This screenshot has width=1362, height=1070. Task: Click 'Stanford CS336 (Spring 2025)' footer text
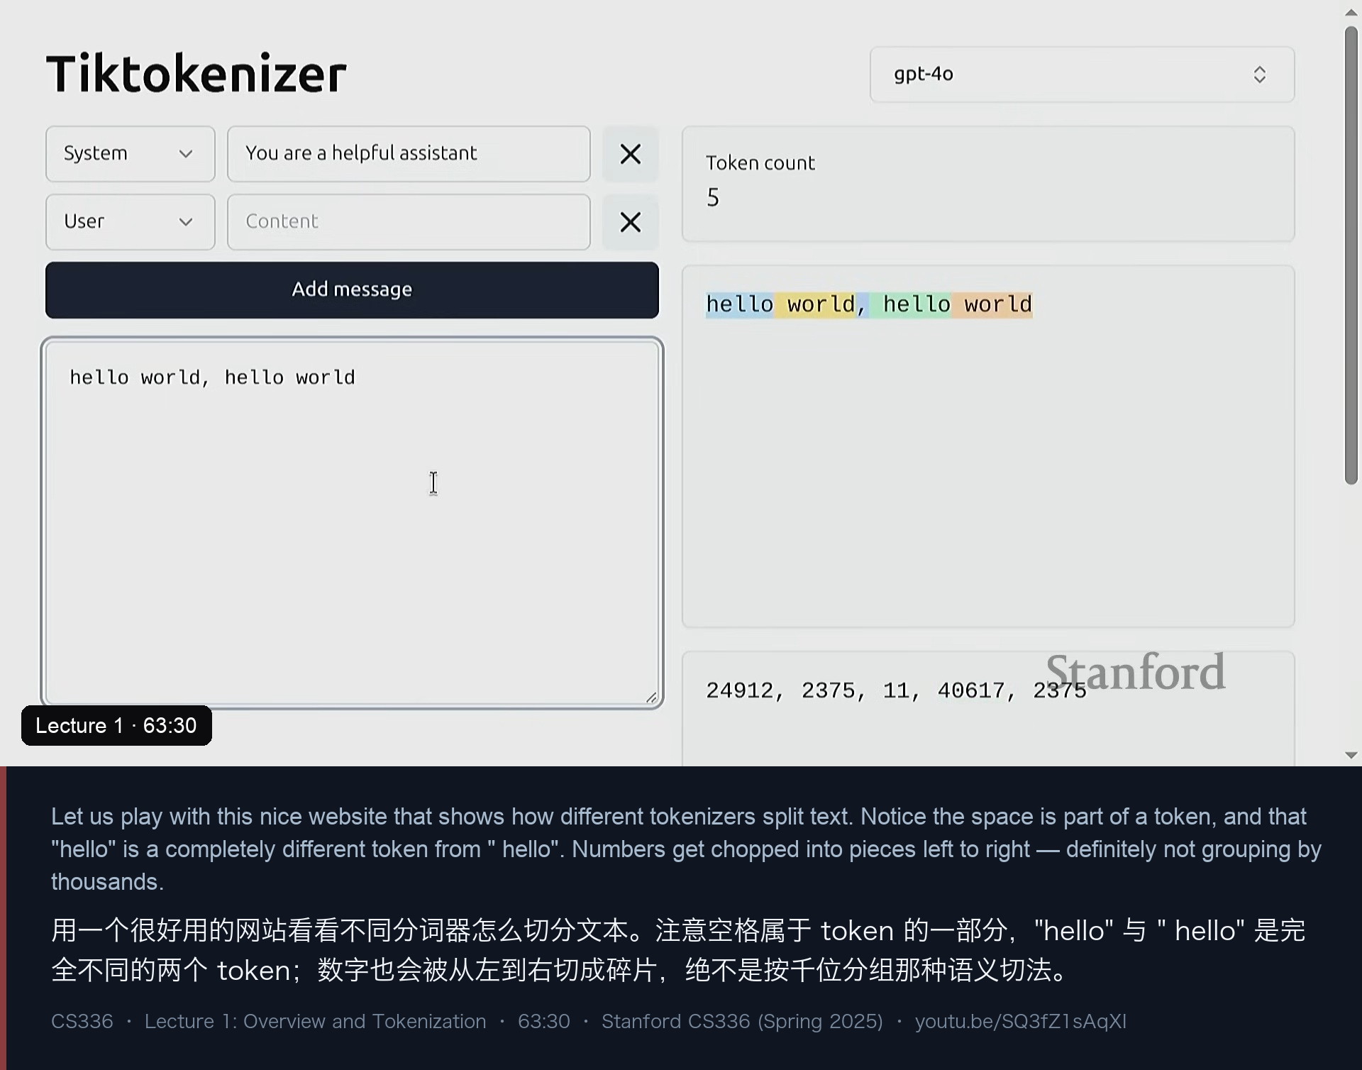[x=742, y=1022]
